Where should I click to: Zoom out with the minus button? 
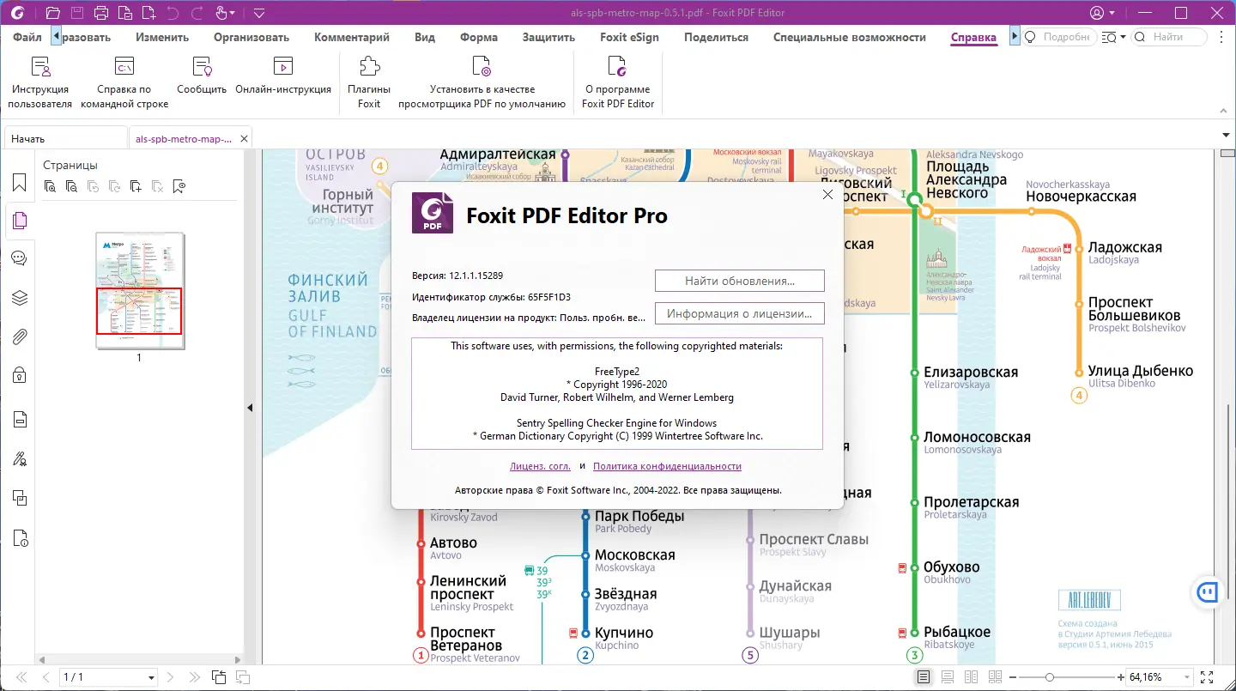(1014, 677)
